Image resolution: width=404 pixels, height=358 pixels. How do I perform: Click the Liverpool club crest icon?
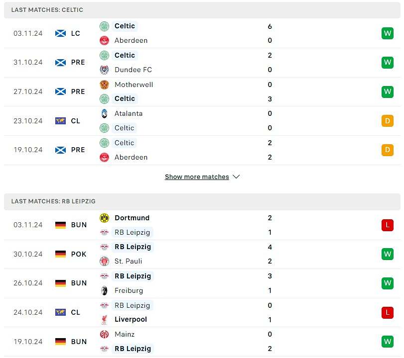pyautogui.click(x=104, y=319)
